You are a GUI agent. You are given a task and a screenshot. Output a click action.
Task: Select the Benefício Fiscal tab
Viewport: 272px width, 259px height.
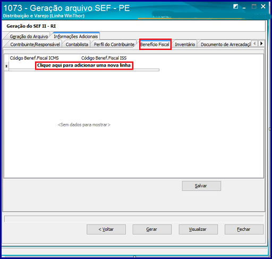[x=155, y=44]
